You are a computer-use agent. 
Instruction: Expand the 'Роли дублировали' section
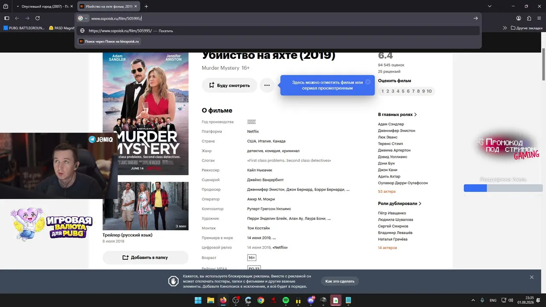pos(400,204)
